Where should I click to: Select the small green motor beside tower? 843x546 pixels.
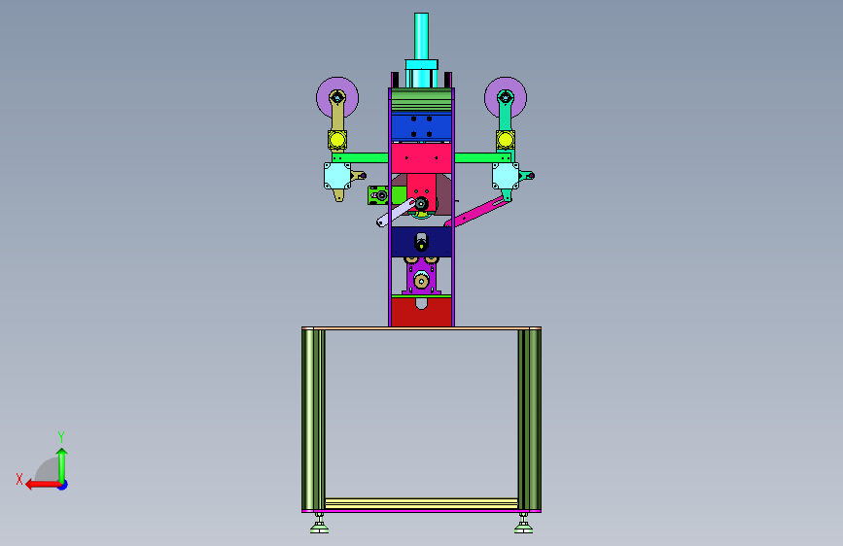(x=378, y=195)
